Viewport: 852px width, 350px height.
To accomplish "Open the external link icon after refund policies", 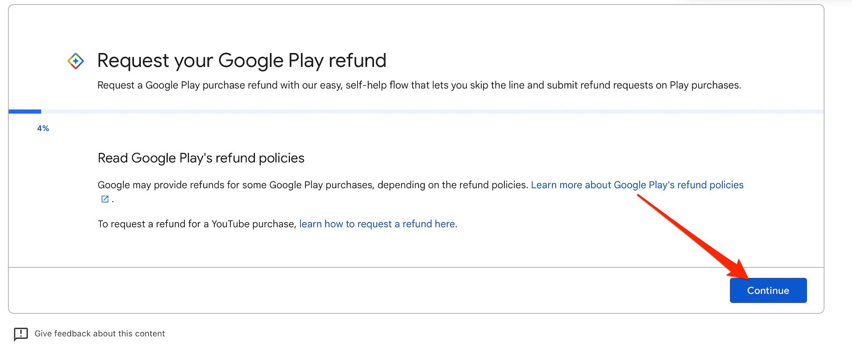I will pos(105,199).
